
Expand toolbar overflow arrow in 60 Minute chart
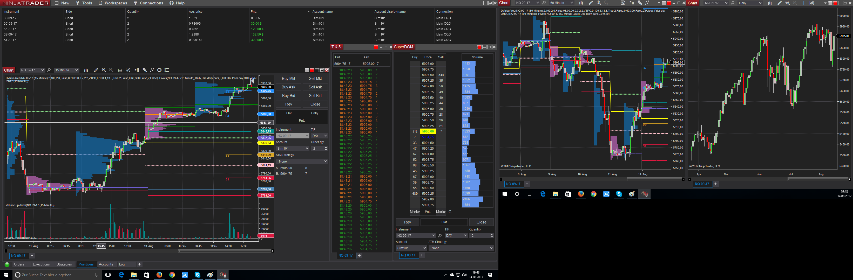click(659, 3)
